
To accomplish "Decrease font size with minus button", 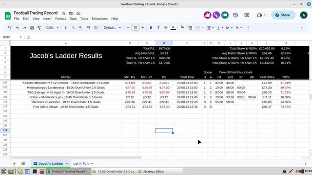I will coord(128,28).
